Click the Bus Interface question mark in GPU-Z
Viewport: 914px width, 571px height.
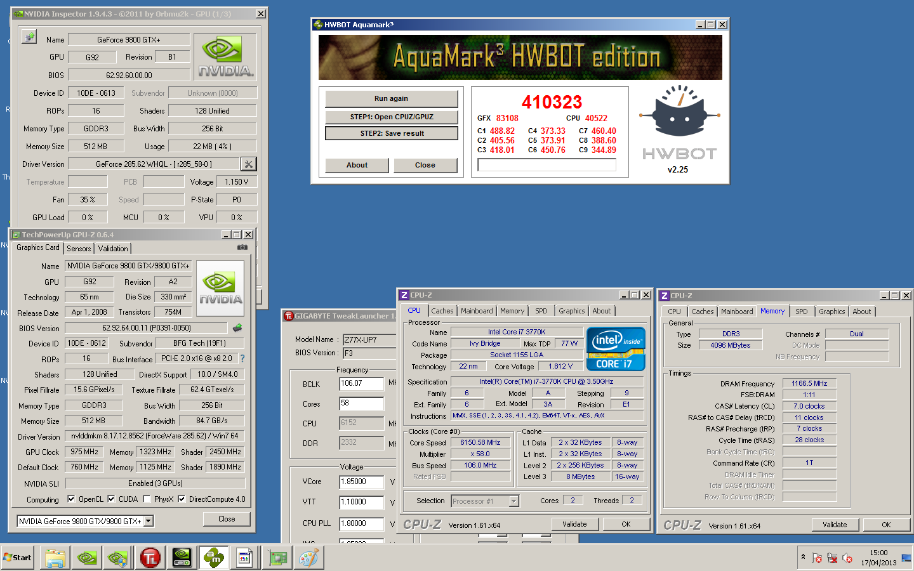click(x=242, y=358)
